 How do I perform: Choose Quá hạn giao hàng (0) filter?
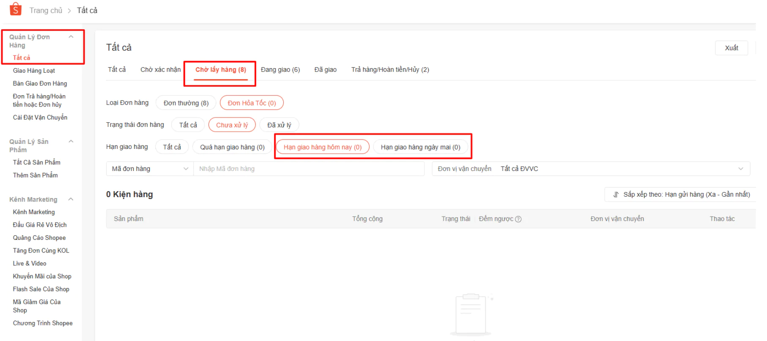[232, 147]
